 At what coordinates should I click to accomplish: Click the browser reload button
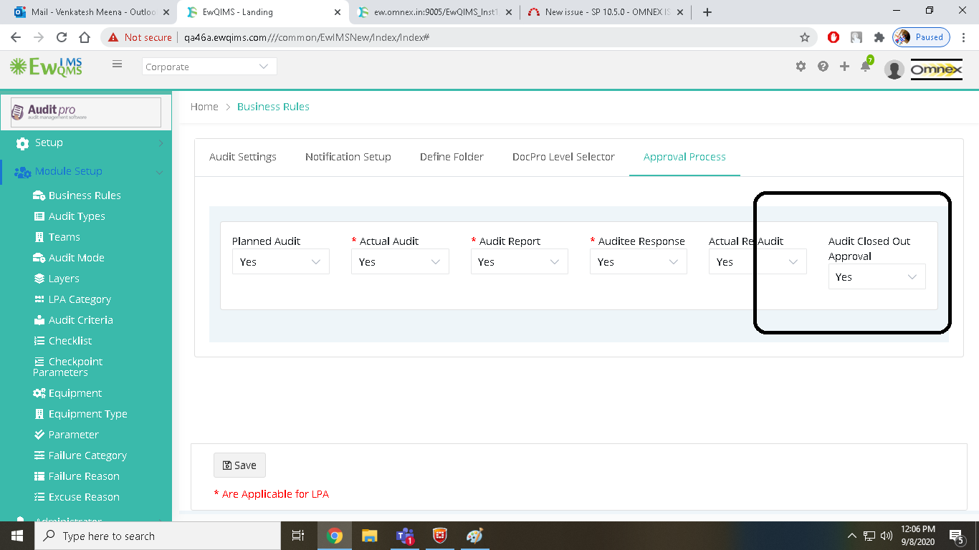click(x=62, y=37)
